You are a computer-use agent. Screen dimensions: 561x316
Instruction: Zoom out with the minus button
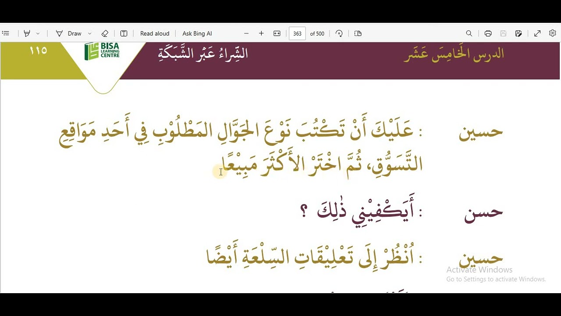[x=246, y=33]
